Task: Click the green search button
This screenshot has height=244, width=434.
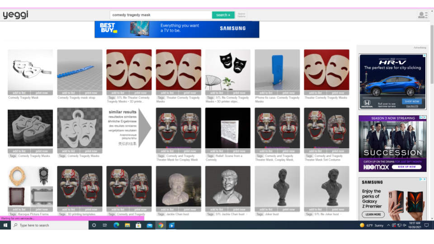Action: [223, 15]
